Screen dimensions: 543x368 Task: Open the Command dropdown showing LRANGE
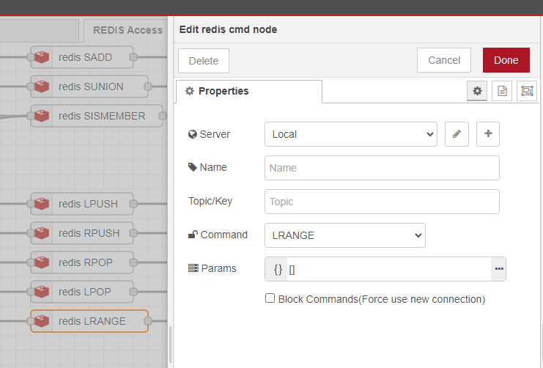(x=345, y=235)
